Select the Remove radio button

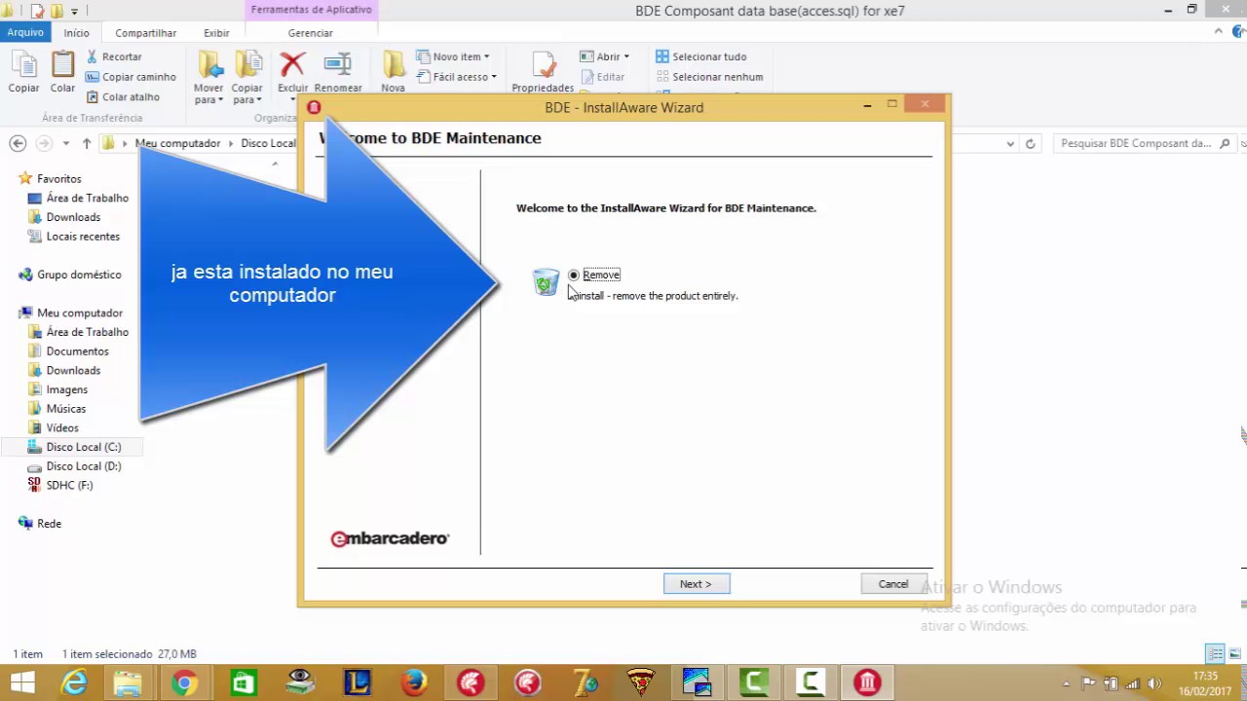[x=574, y=275]
